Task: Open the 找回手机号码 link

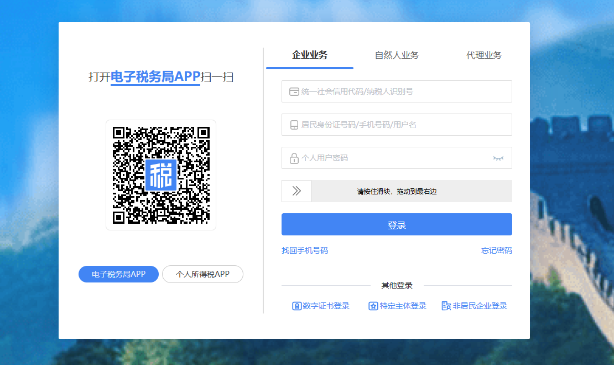Action: point(305,250)
